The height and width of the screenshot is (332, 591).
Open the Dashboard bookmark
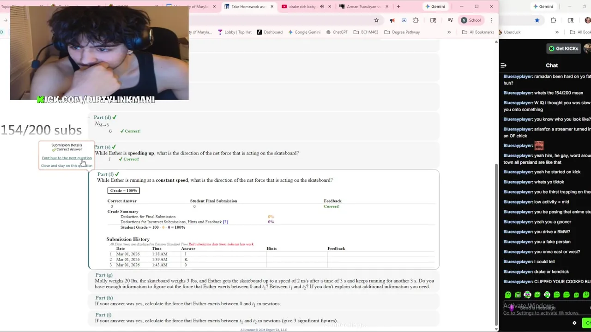coord(270,32)
